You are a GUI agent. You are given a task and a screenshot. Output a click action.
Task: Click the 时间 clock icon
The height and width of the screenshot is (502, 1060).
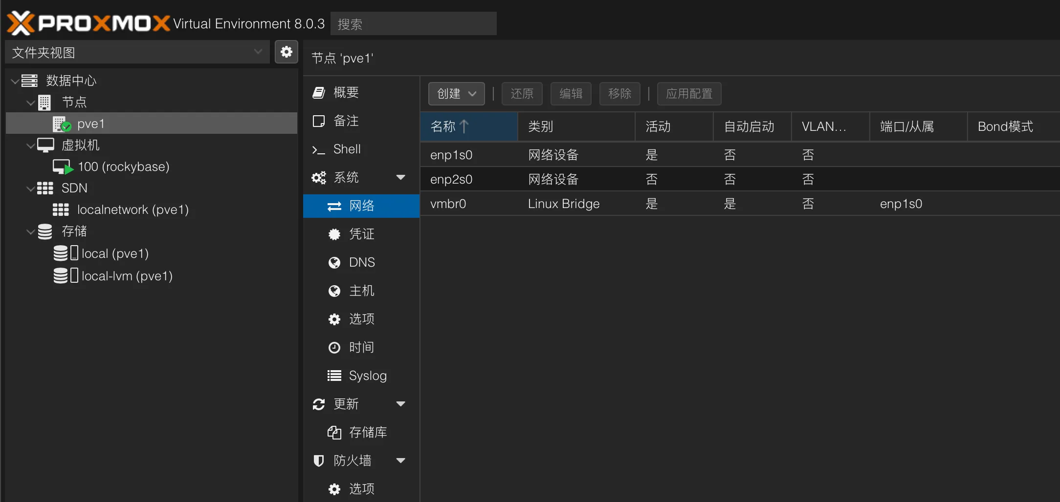[334, 347]
